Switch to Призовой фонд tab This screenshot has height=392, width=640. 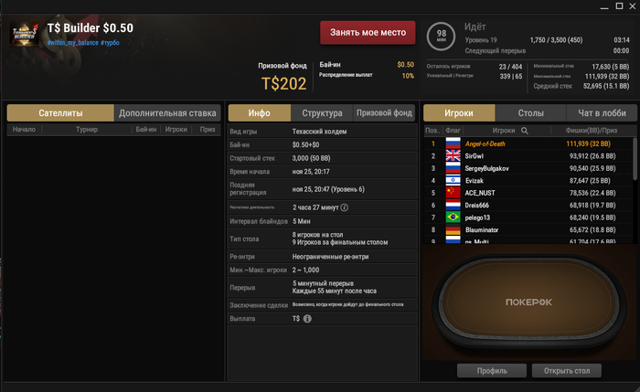[384, 113]
